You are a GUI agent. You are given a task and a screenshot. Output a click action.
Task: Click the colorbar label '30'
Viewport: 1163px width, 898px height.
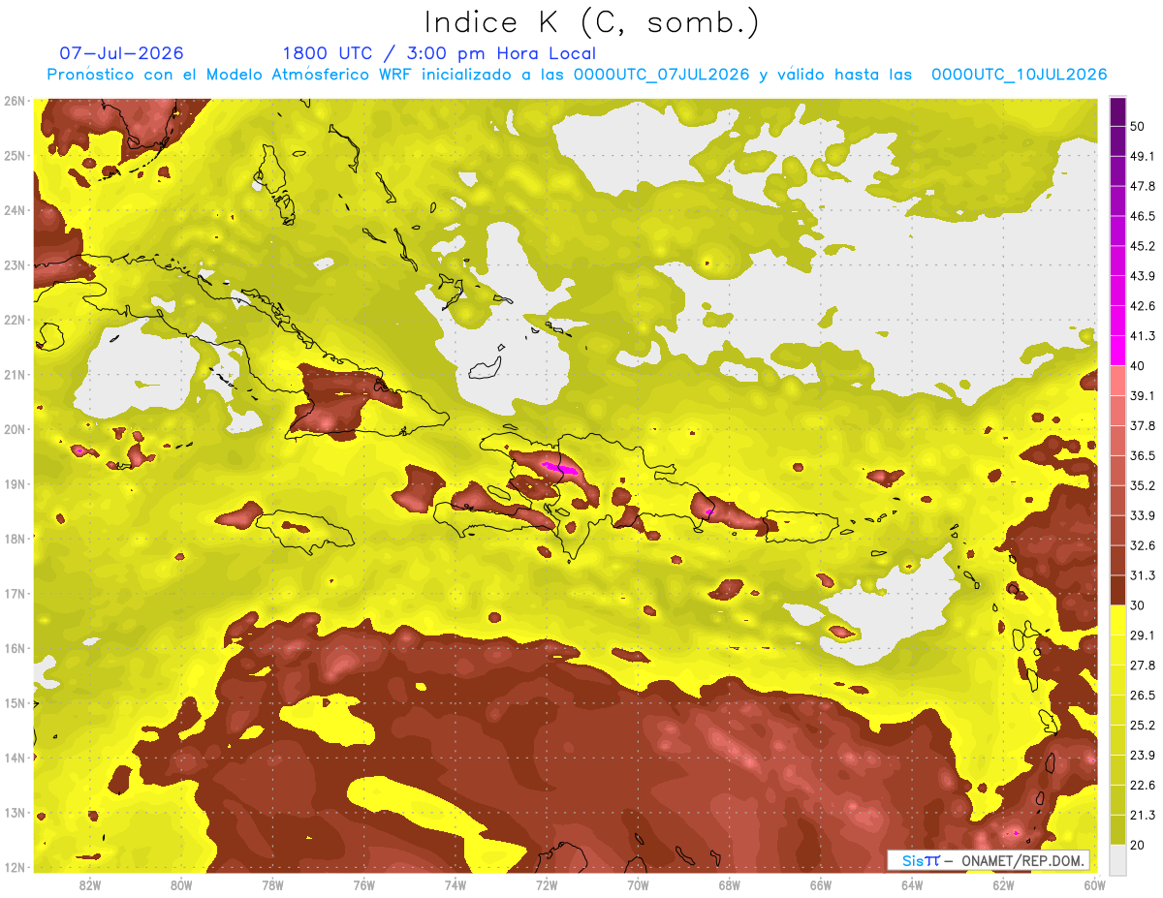coord(1138,605)
